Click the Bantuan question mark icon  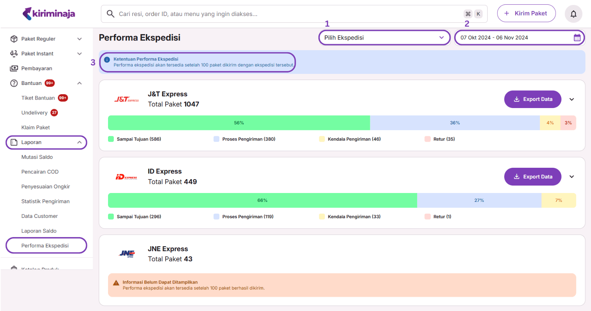(x=14, y=83)
